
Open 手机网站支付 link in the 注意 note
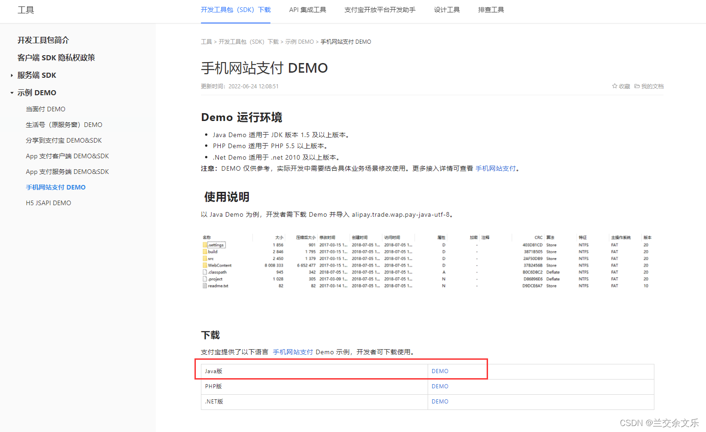496,168
